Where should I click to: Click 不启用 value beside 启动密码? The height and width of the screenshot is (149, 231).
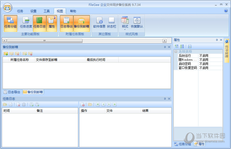(204, 64)
